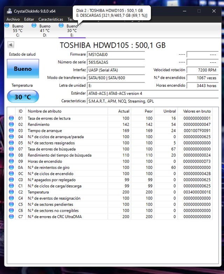Click status orb in Temperatura attribute row
Image resolution: width=224 pixels, height=274 pixels.
[x=11, y=192]
